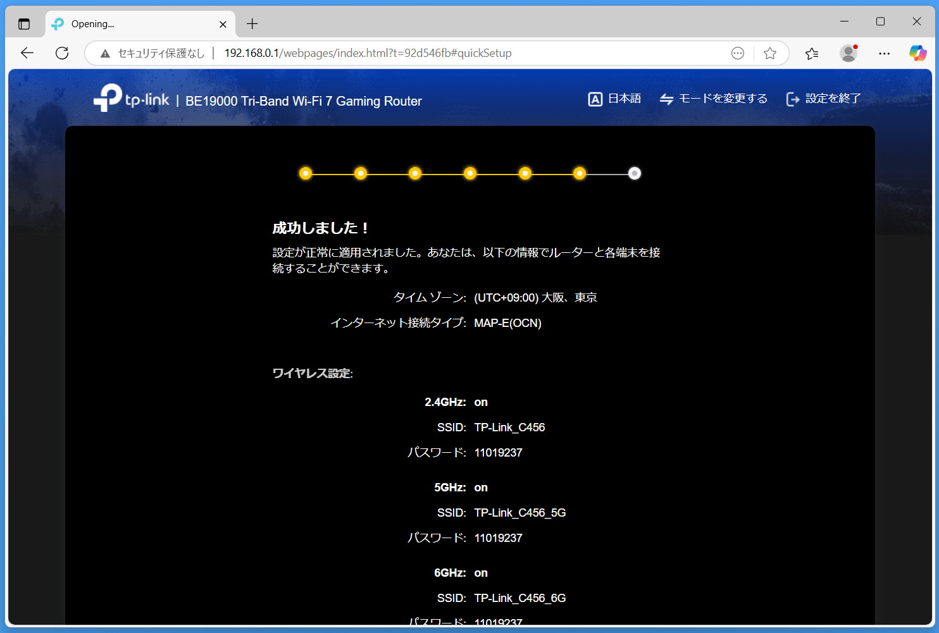939x633 pixels.
Task: Click the 2.4GHz password 11019237
Action: point(498,453)
